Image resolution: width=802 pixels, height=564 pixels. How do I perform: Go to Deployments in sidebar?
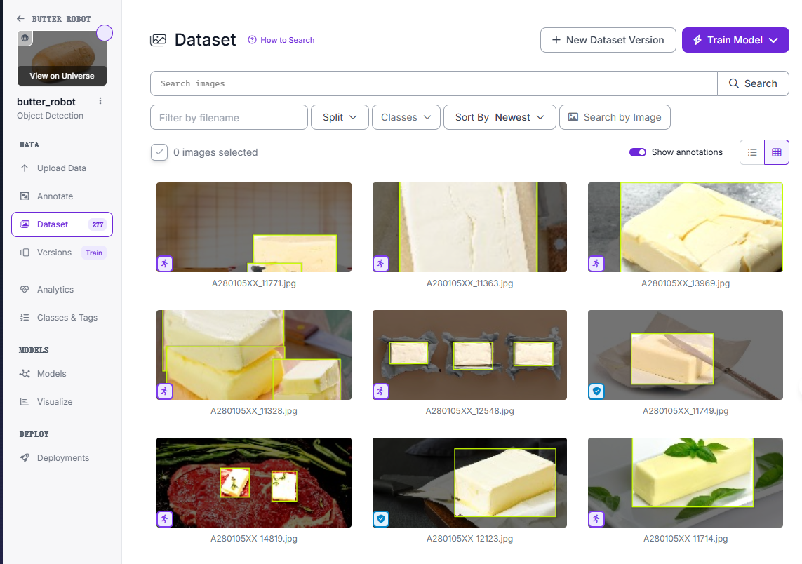click(63, 458)
